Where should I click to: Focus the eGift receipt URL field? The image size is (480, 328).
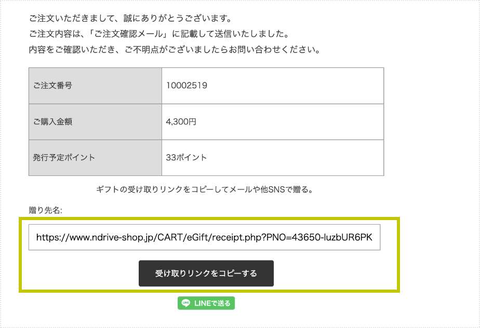(205, 237)
